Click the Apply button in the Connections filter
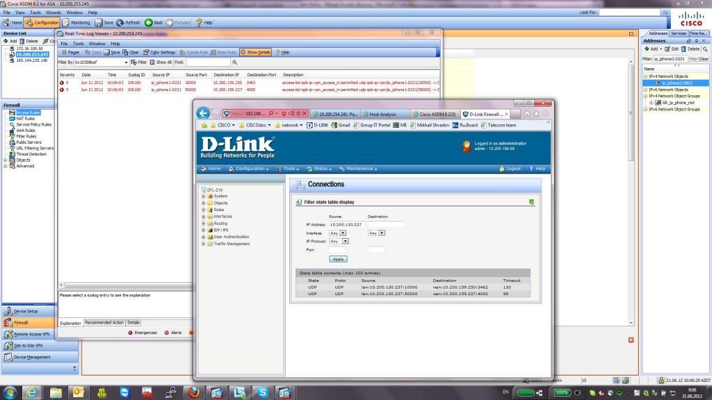 [x=338, y=259]
